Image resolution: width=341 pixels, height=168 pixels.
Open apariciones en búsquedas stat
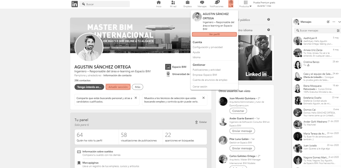185,137
